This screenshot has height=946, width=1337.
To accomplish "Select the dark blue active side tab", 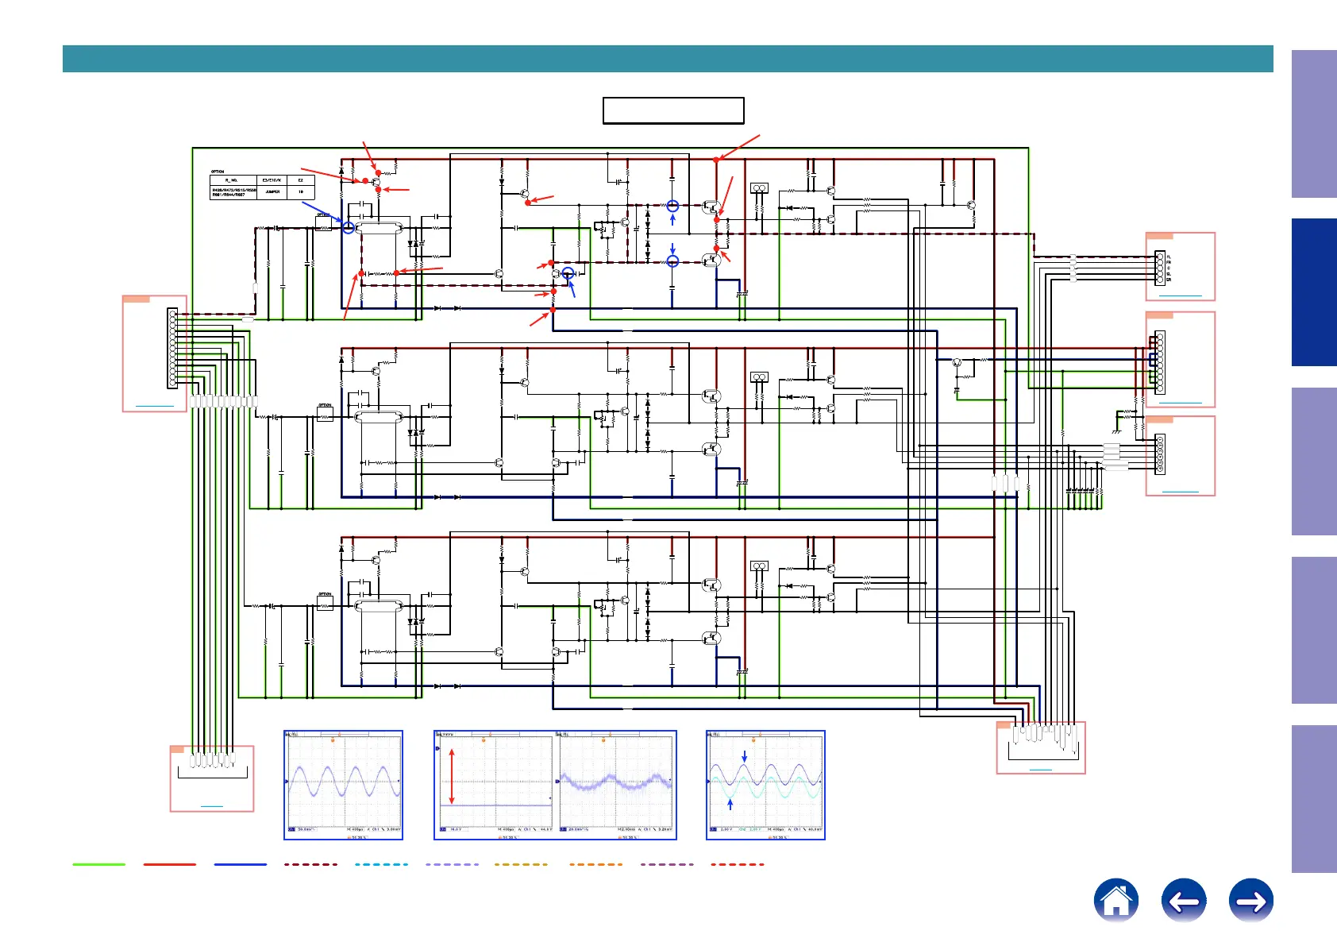I will (1314, 292).
